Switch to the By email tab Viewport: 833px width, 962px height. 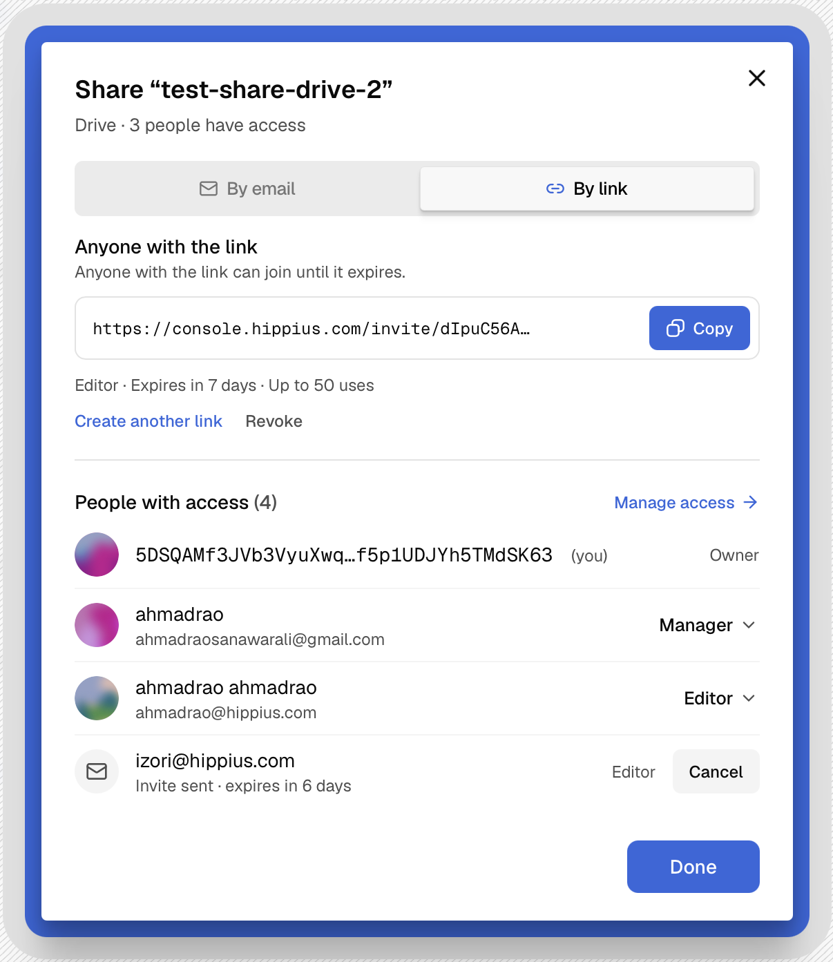point(248,189)
